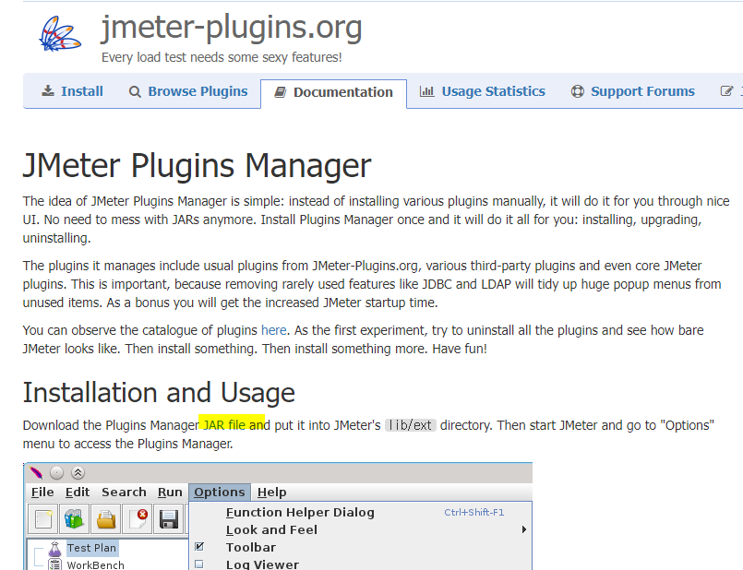Click the bar chart icon beside Usage Statistics
The image size is (743, 570).
[426, 91]
